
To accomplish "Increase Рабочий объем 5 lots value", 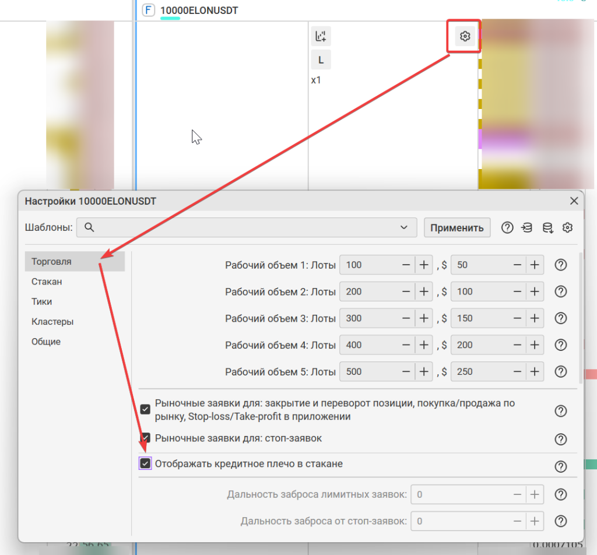I will point(424,371).
